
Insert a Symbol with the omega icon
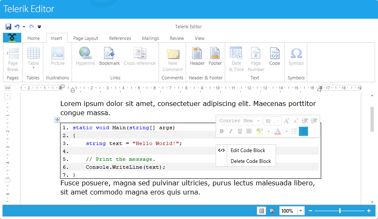click(296, 57)
